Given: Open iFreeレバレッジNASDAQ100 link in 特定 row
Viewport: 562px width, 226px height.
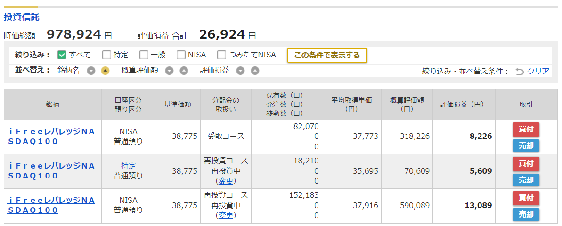Looking at the screenshot, I should click(x=51, y=171).
